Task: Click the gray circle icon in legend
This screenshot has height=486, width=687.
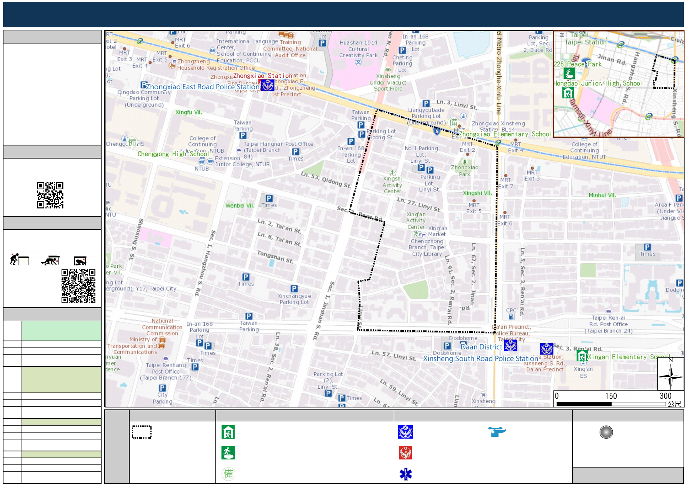Action: click(x=606, y=432)
